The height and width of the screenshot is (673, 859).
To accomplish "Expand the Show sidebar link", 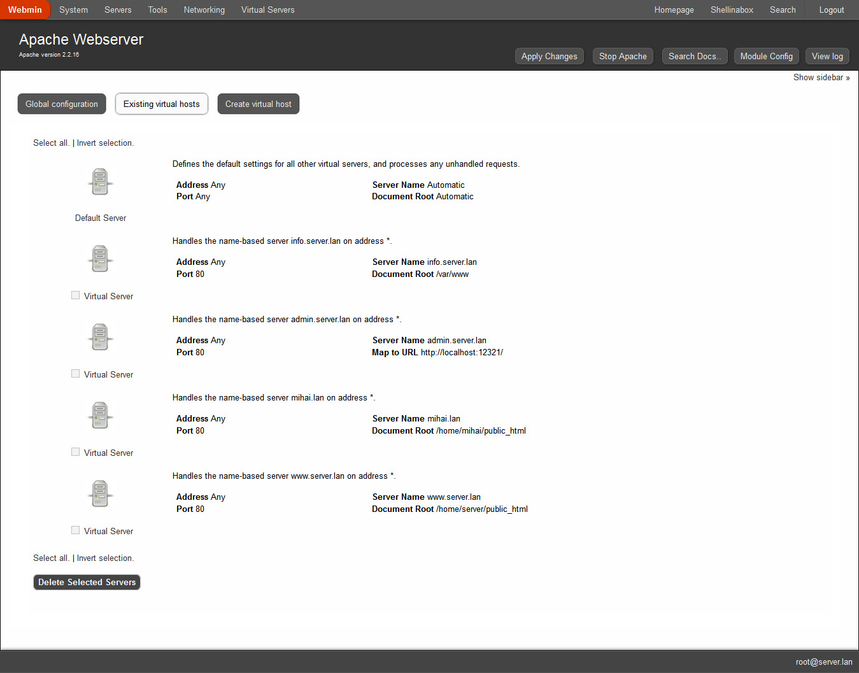I will click(821, 78).
